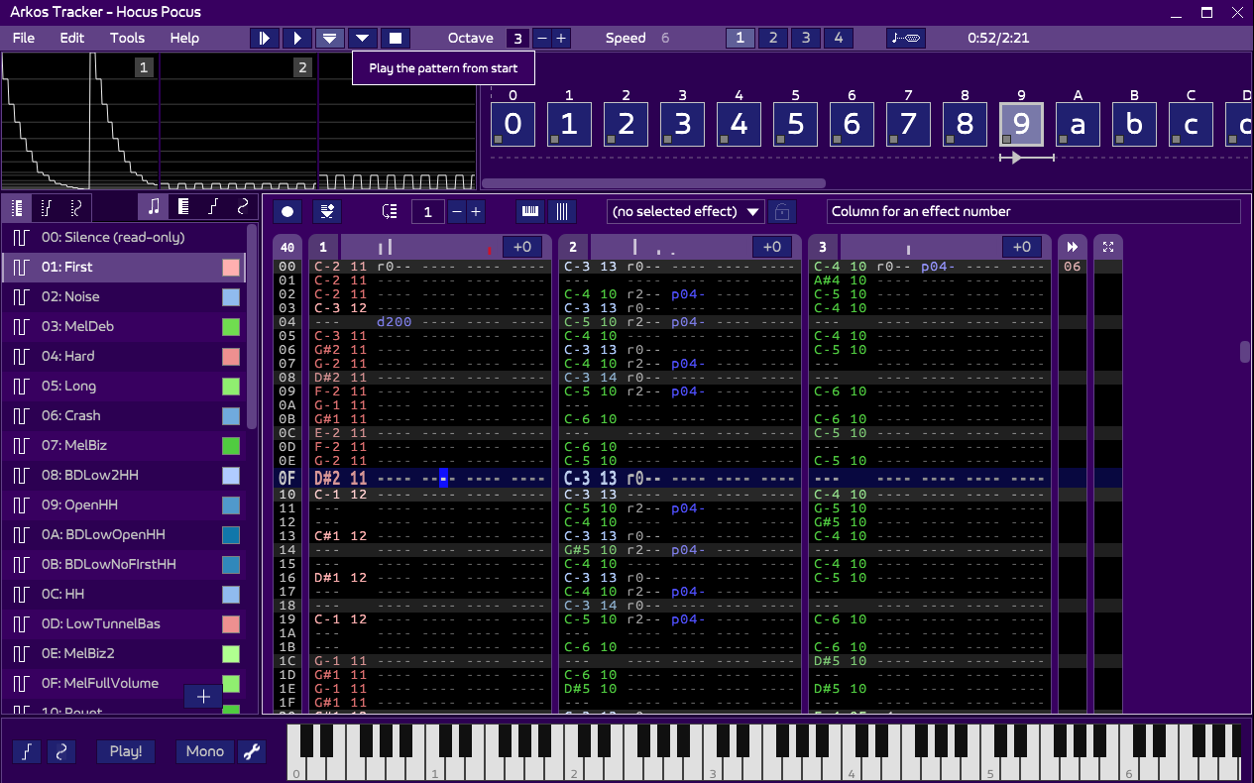Click the color swatch for 04: Hard
This screenshot has height=783, width=1254.
[x=231, y=356]
